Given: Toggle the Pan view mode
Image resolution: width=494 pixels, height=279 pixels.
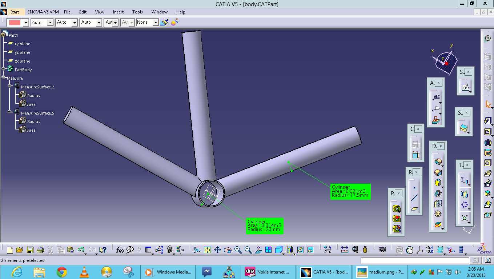Looking at the screenshot, I should (217, 250).
